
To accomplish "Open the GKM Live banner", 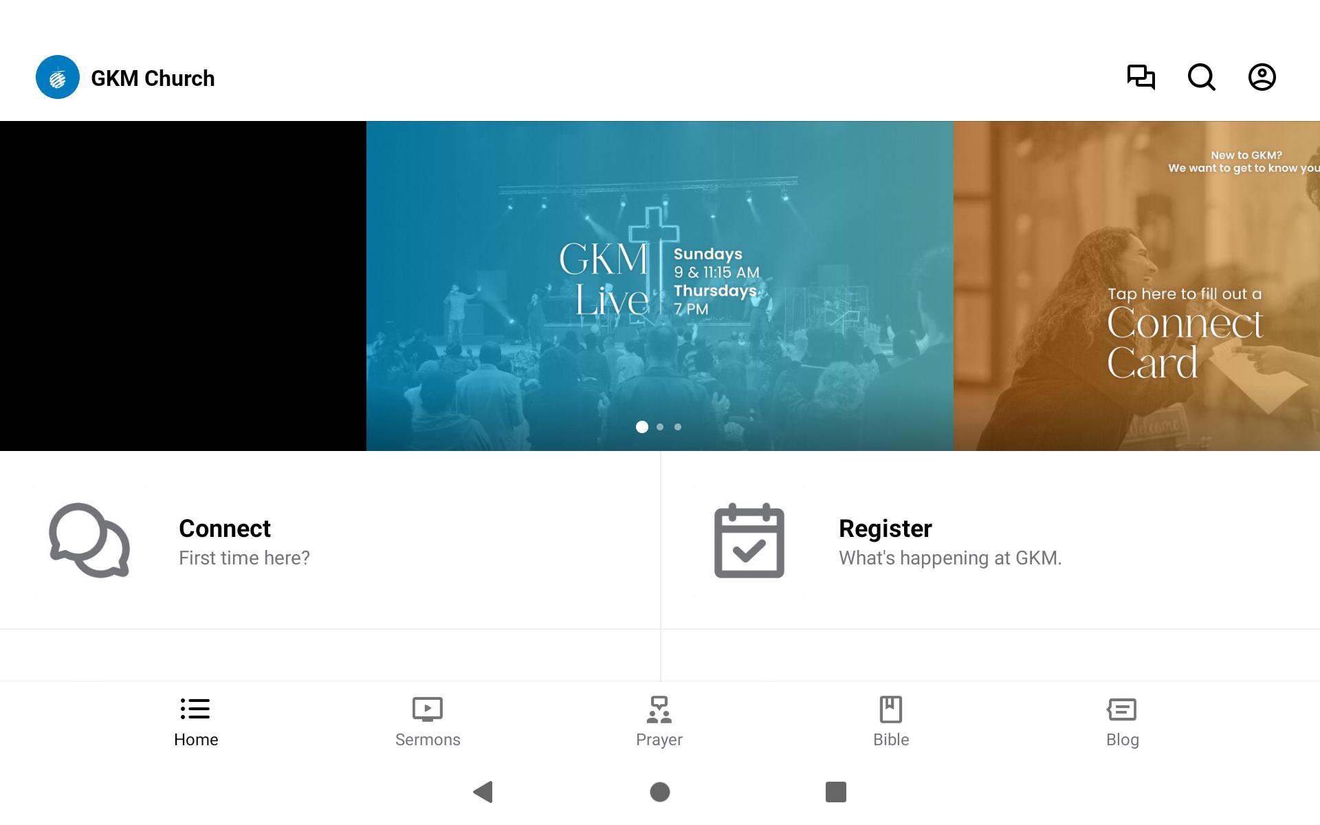I will [660, 286].
